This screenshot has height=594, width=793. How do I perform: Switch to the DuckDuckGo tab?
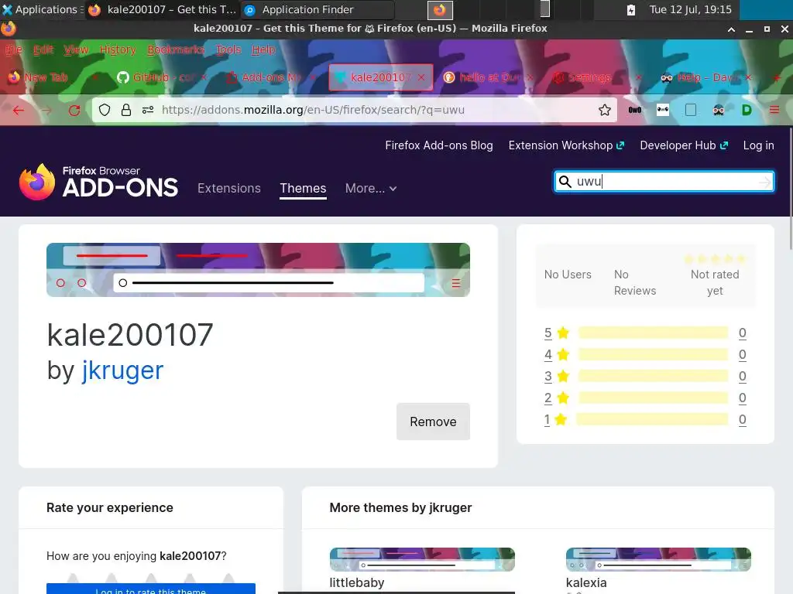click(485, 77)
